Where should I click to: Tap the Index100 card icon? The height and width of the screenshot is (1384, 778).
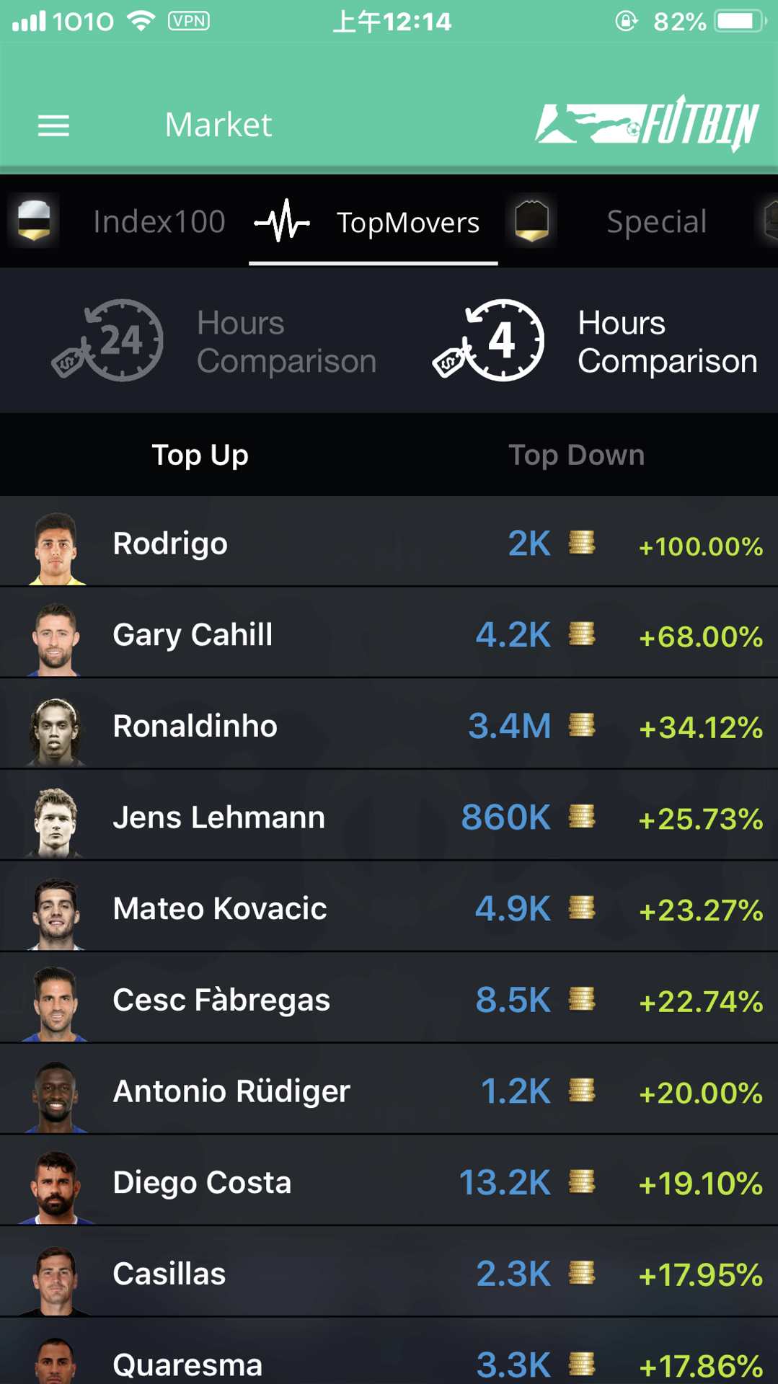(34, 221)
